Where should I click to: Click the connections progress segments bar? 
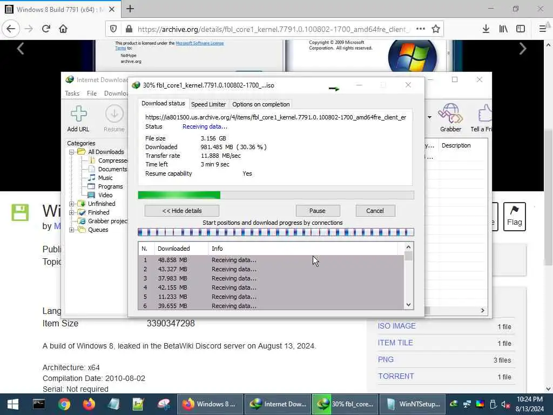point(276,232)
